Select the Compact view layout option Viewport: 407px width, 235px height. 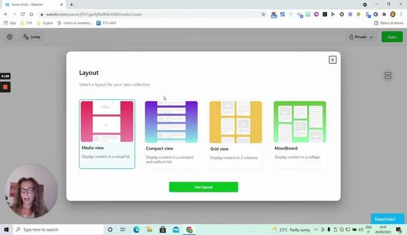coord(171,134)
